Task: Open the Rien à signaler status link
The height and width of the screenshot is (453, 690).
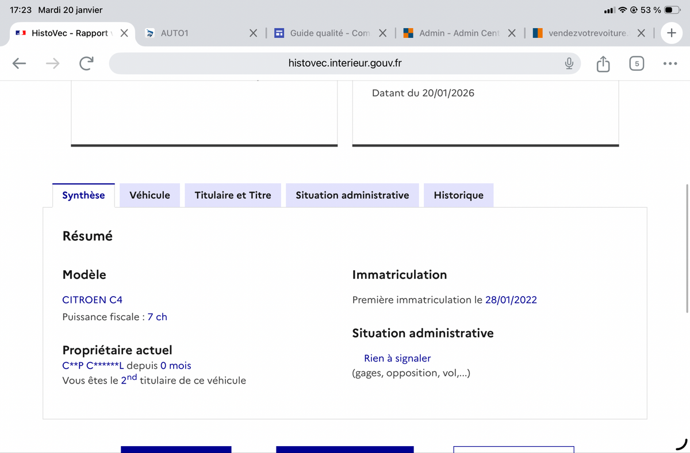Action: pos(397,358)
